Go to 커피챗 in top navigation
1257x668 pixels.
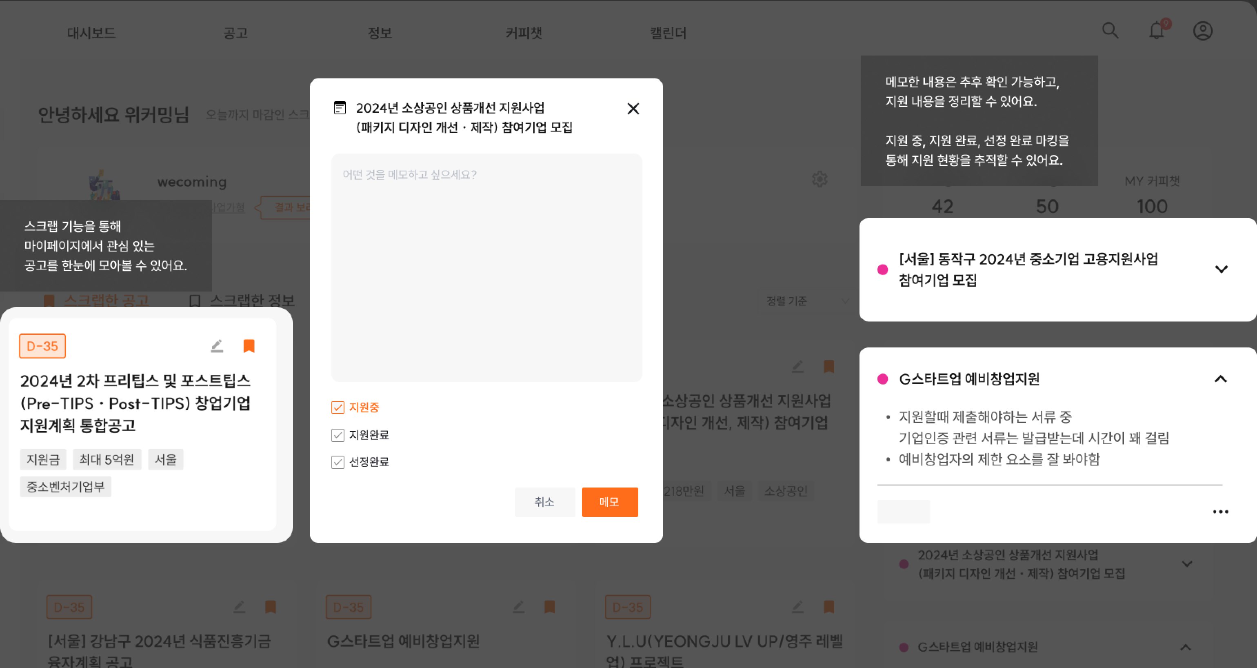524,33
